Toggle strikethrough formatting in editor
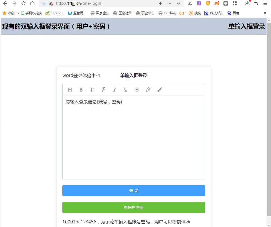Viewport: 271px width, 227px height. click(x=137, y=90)
